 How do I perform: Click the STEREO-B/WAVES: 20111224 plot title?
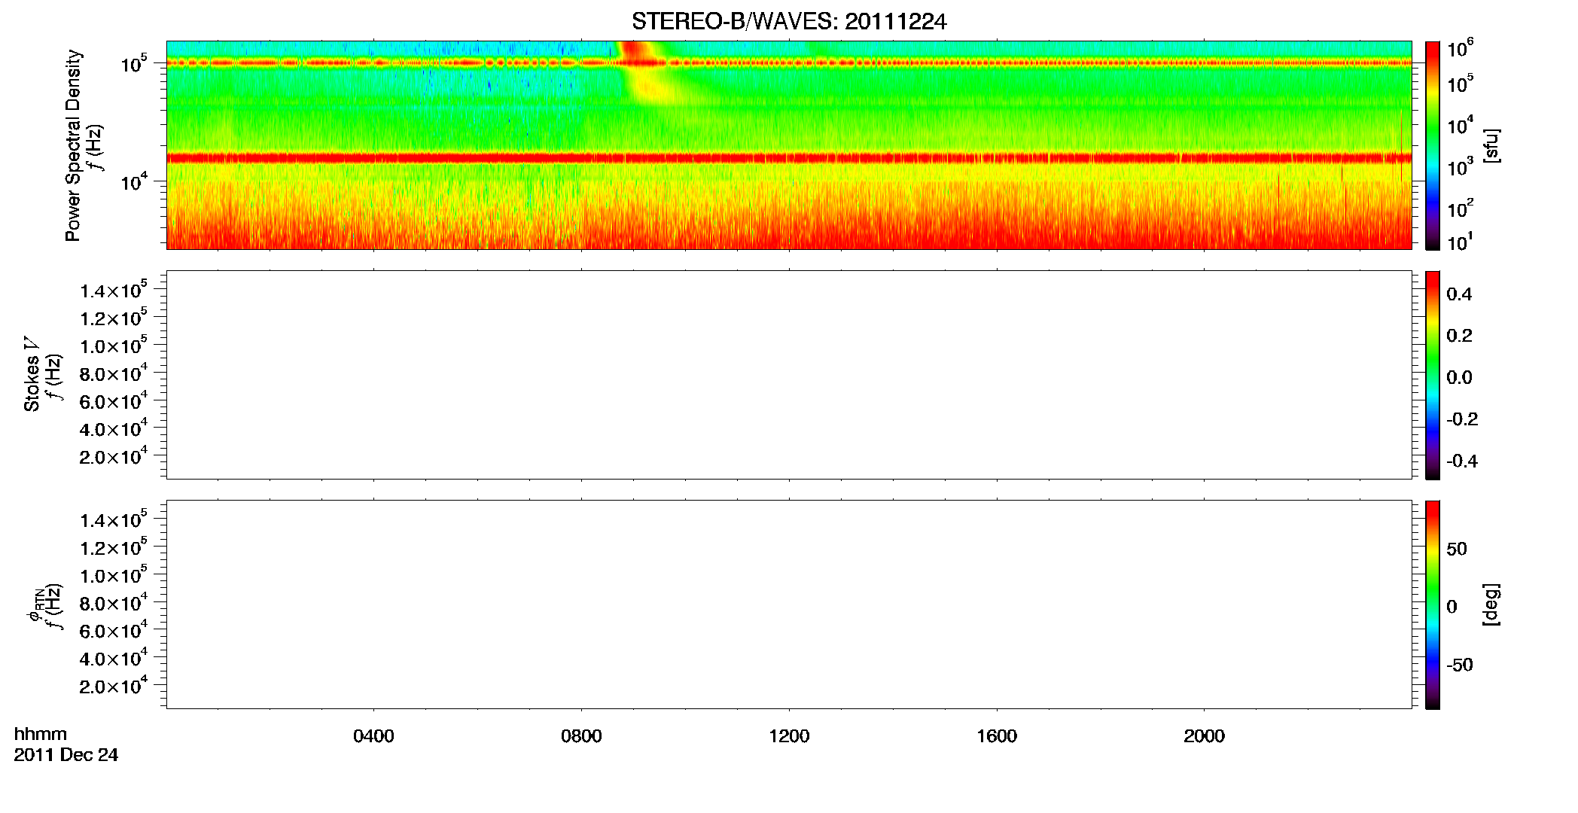tap(788, 21)
